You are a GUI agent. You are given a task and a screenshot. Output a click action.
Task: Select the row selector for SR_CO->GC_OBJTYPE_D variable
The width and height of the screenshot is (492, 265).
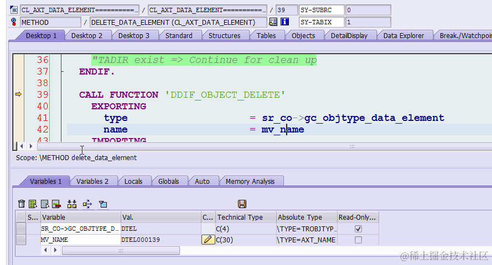pyautogui.click(x=21, y=229)
